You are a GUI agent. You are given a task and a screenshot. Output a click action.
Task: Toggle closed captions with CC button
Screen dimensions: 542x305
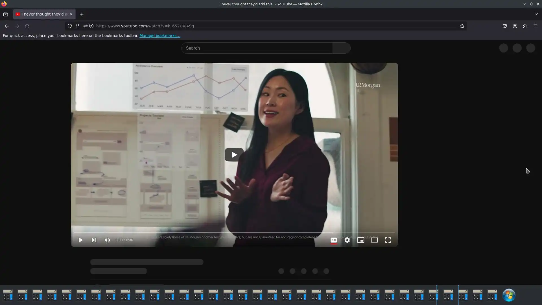click(x=333, y=240)
